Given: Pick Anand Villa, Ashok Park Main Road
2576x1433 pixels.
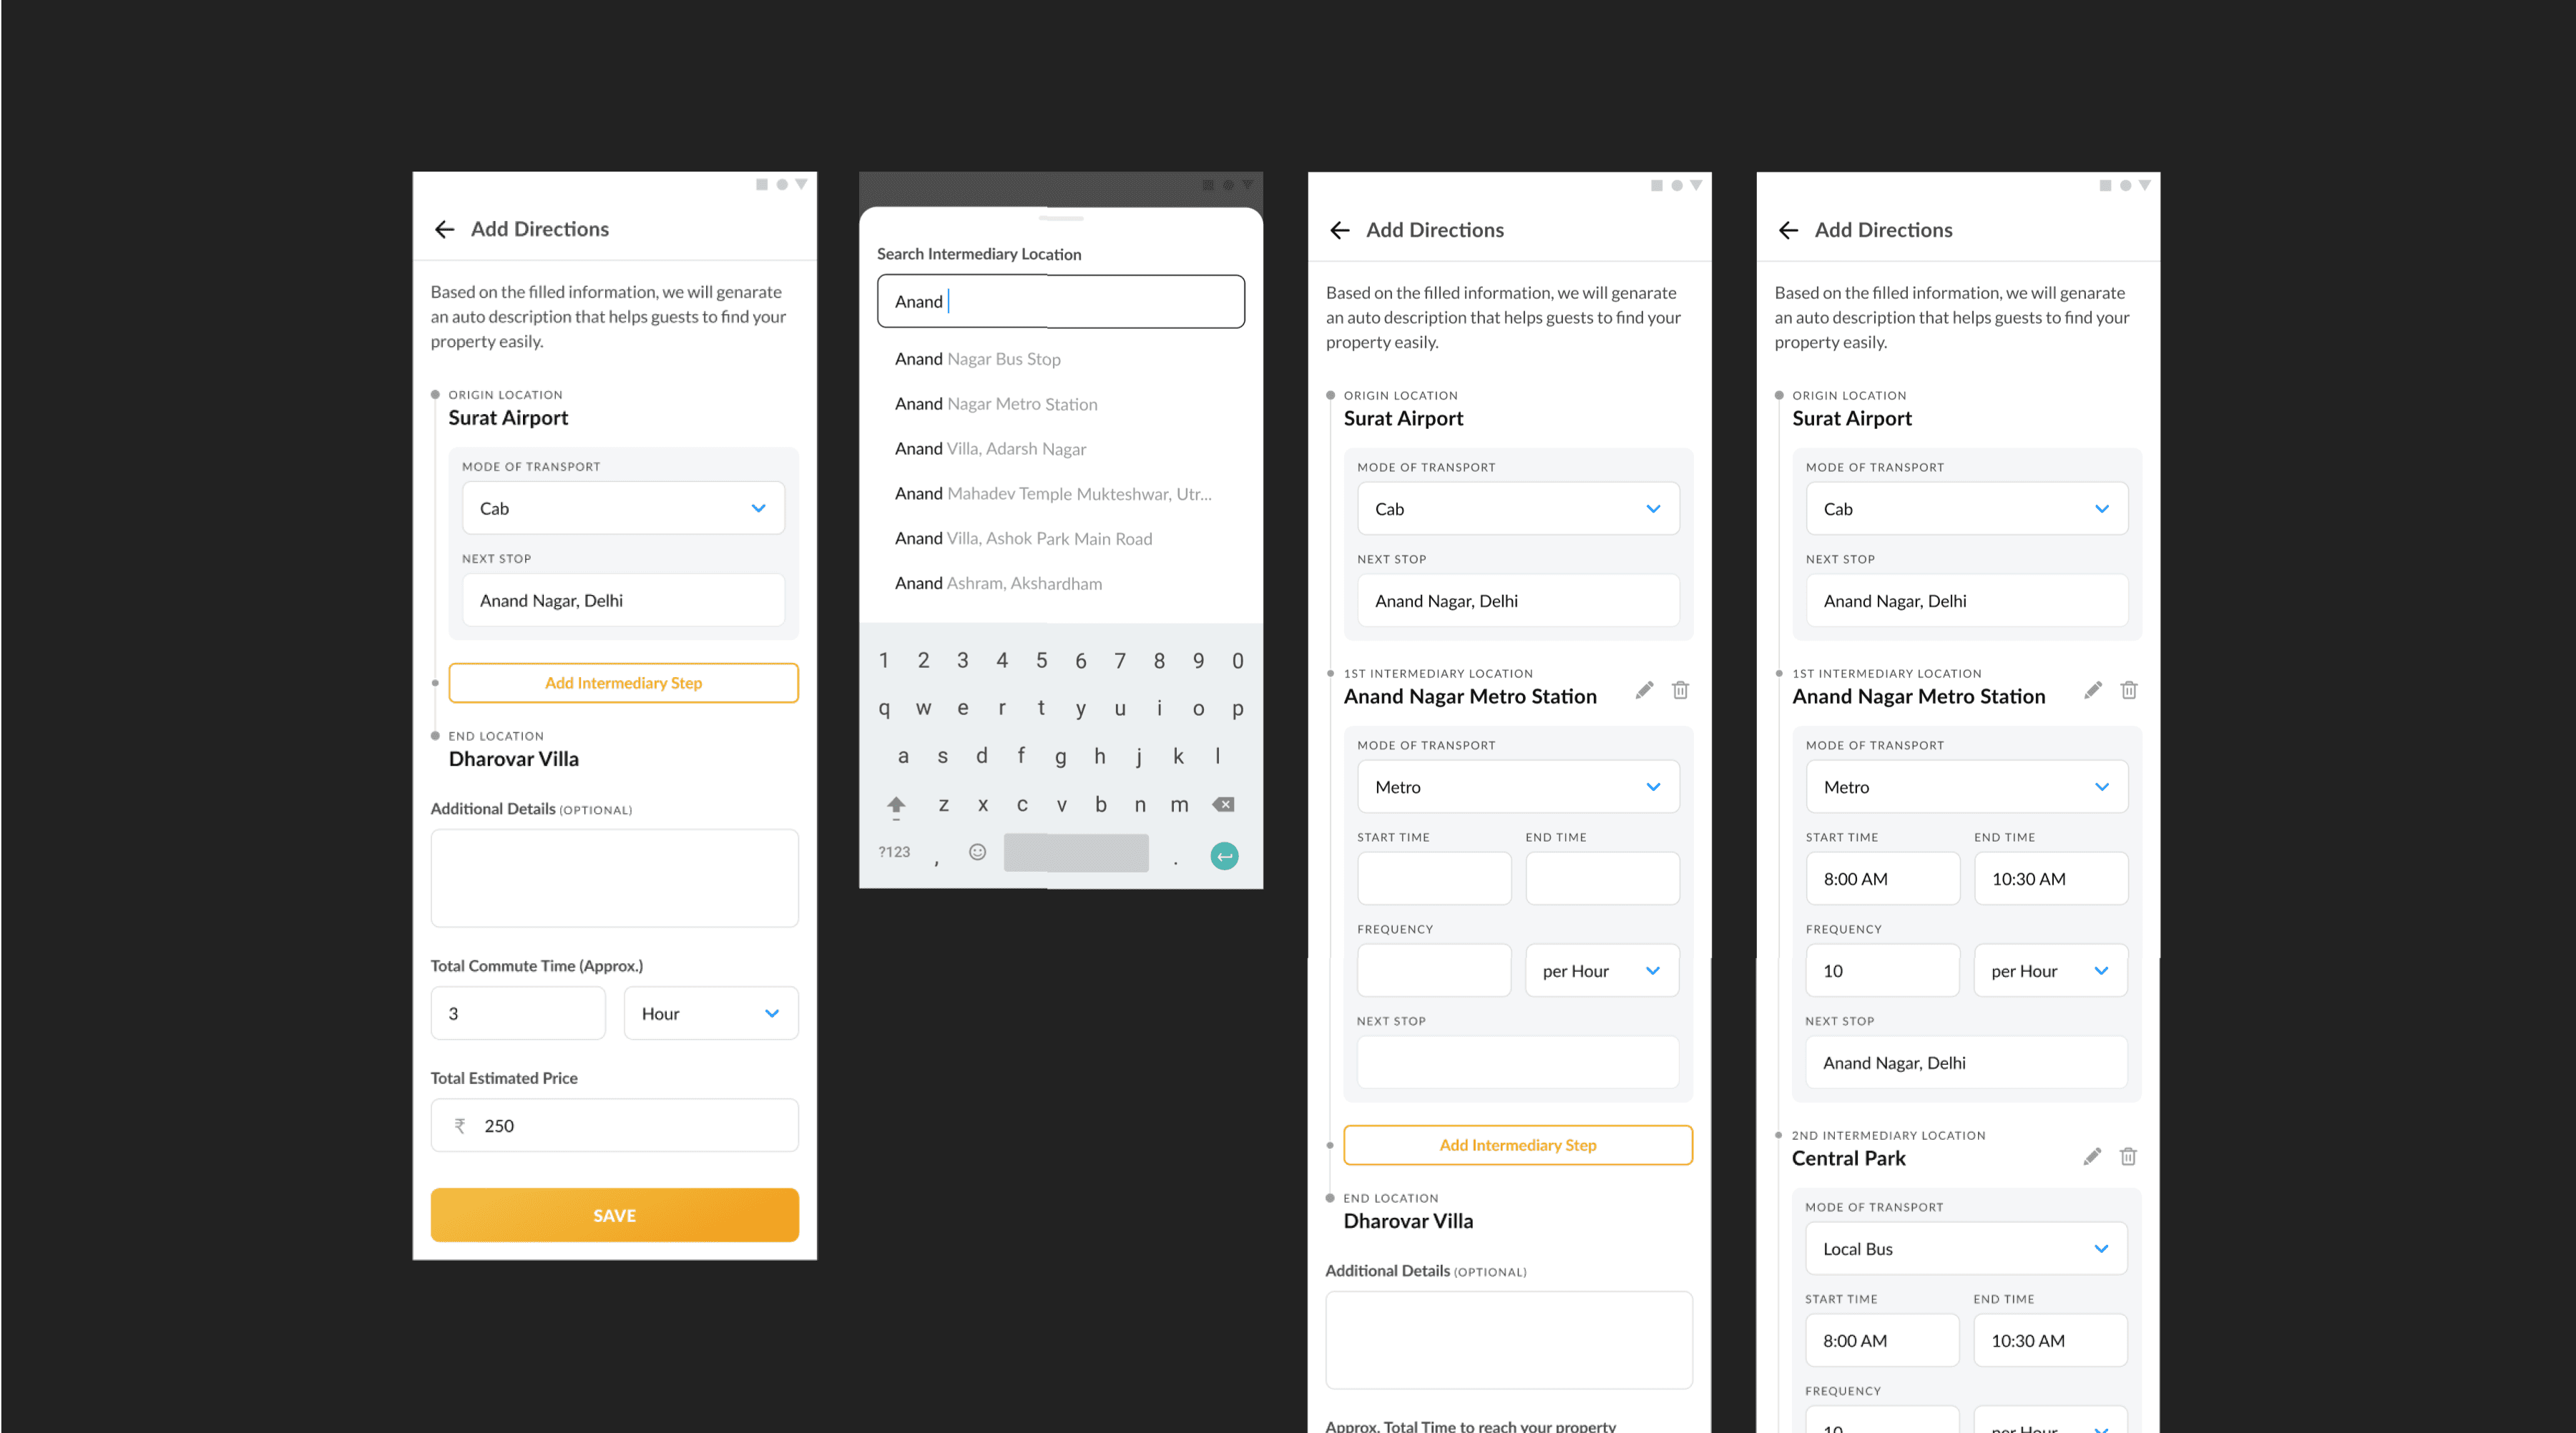Looking at the screenshot, I should coord(1022,538).
